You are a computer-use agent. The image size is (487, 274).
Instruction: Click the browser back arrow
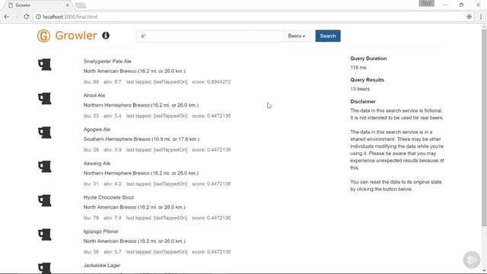coord(7,17)
